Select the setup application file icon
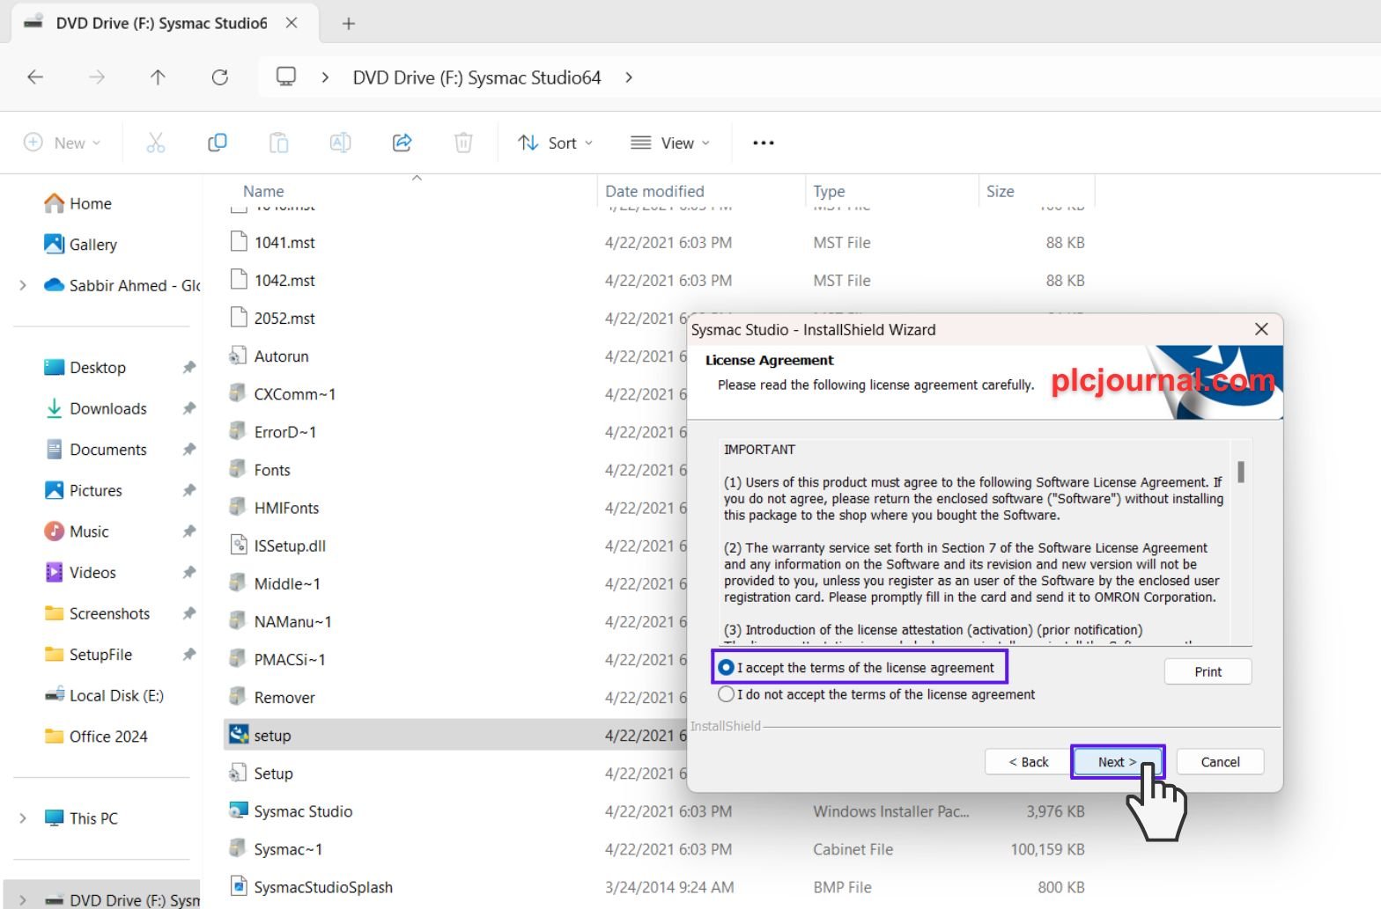1381x909 pixels. point(239,735)
